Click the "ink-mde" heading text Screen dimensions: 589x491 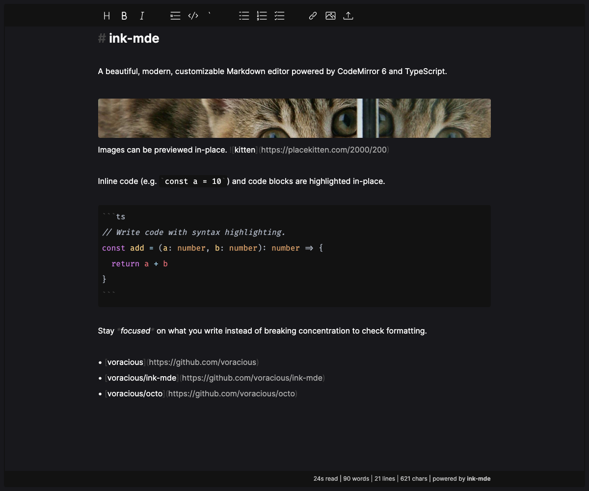(x=134, y=38)
